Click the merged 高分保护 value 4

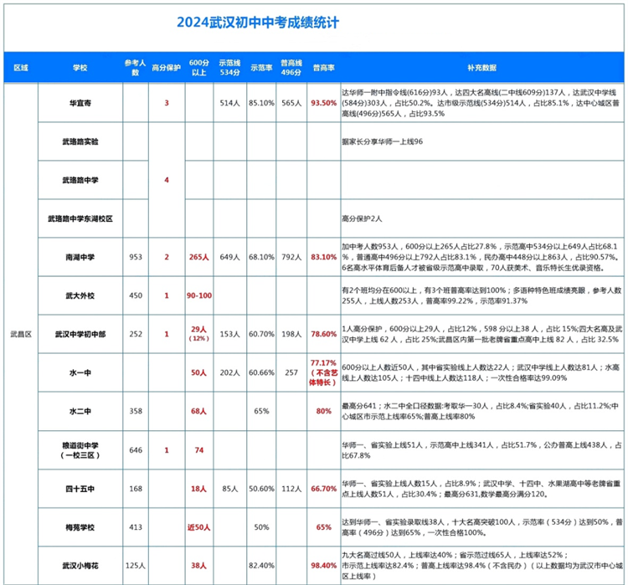pyautogui.click(x=167, y=180)
